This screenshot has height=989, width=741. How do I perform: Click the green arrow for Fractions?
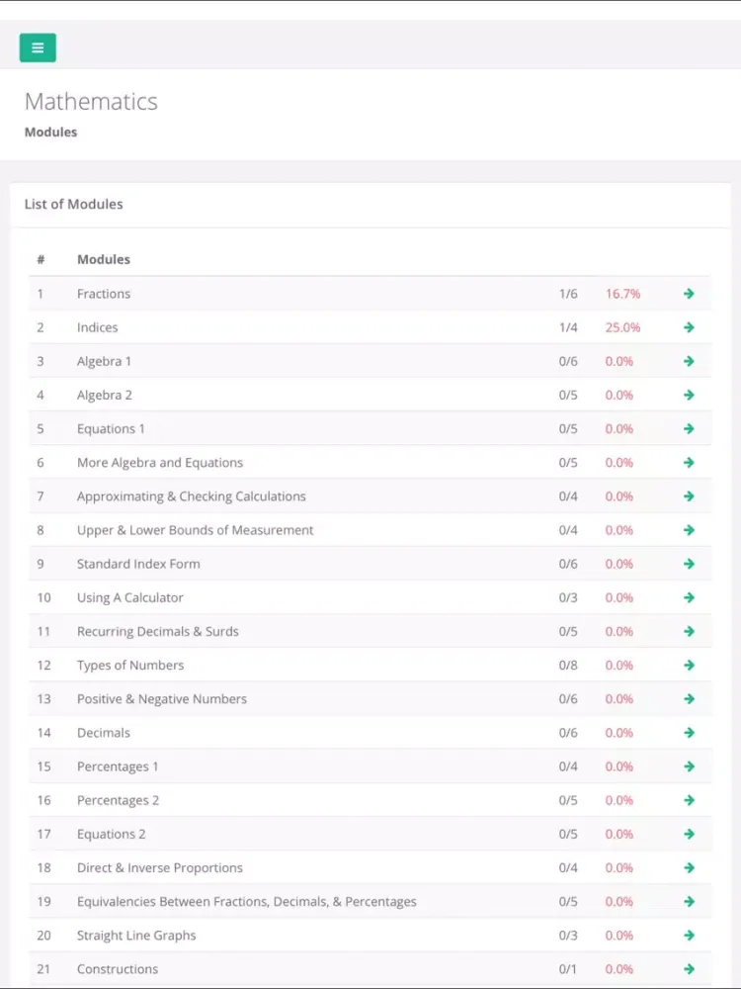[689, 294]
